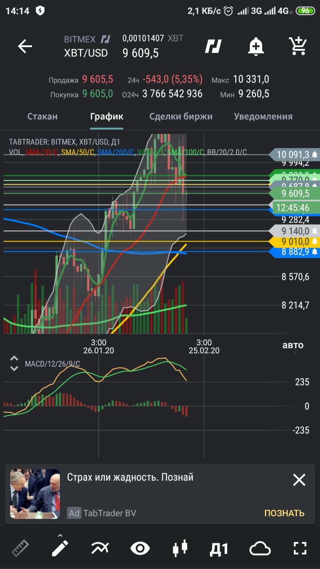320x569 pixels.
Task: Switch to the Сделки биржи tab
Action: [181, 116]
